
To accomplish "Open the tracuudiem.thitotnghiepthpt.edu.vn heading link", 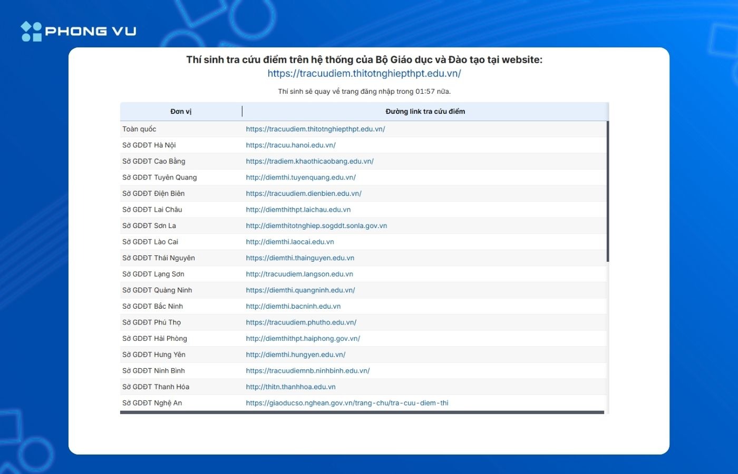I will pos(364,74).
